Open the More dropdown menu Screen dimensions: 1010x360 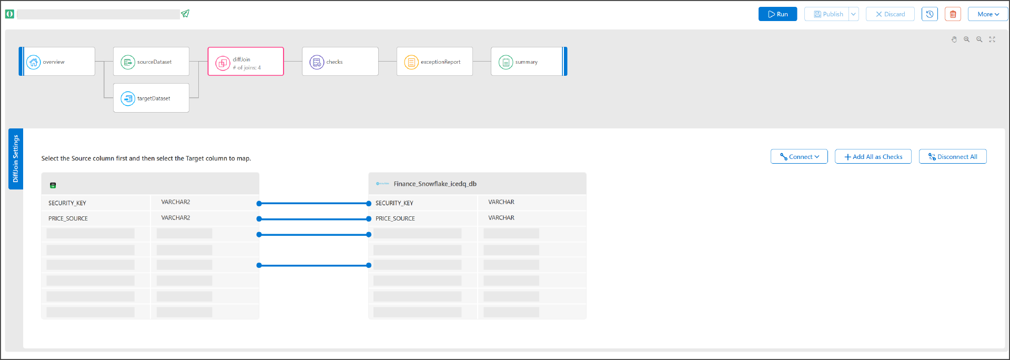[x=987, y=14]
